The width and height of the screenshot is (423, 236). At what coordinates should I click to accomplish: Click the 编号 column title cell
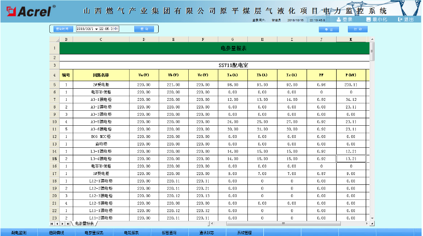66,75
